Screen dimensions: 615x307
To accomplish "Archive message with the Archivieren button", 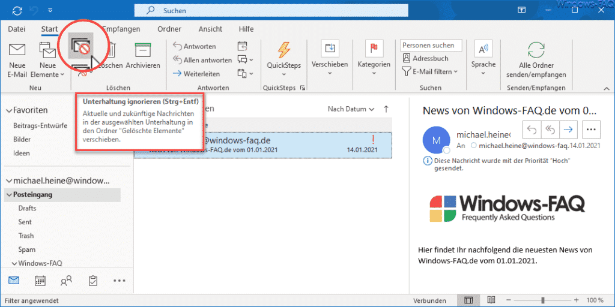I will click(143, 56).
